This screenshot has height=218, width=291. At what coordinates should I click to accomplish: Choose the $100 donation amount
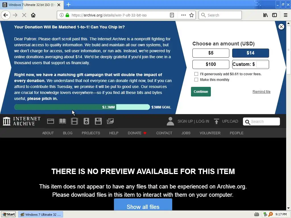[211, 64]
